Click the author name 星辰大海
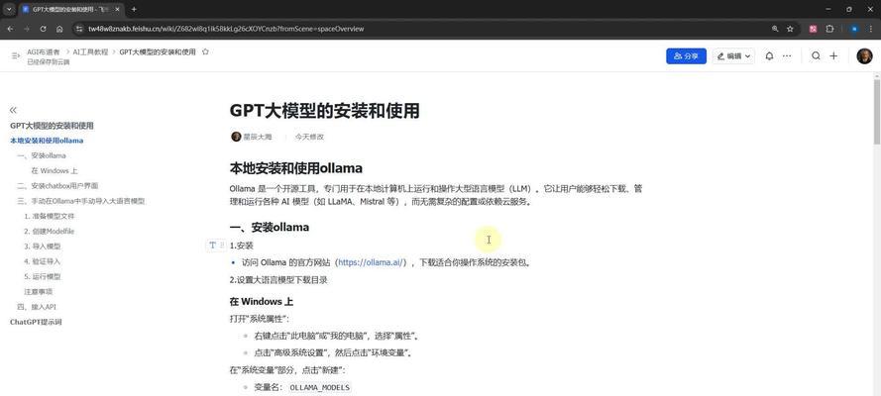This screenshot has width=881, height=396. [x=257, y=137]
